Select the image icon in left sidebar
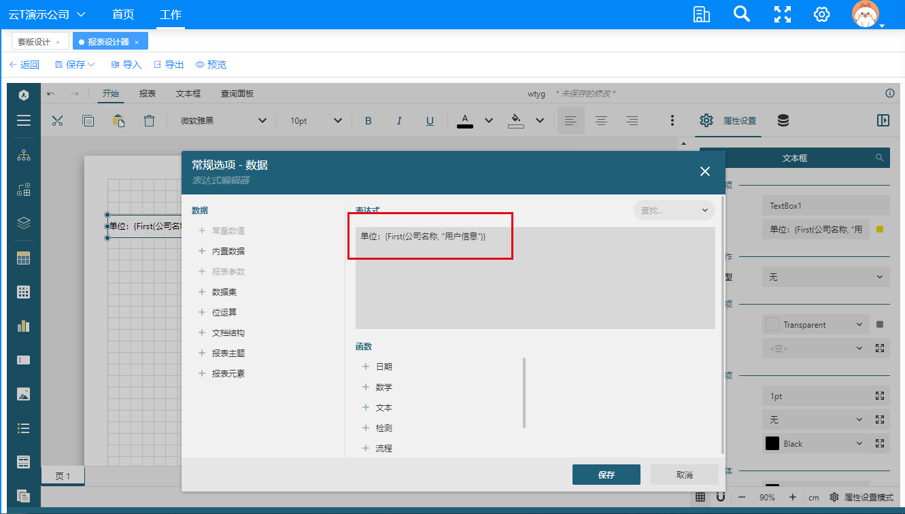The height and width of the screenshot is (514, 905). [24, 394]
